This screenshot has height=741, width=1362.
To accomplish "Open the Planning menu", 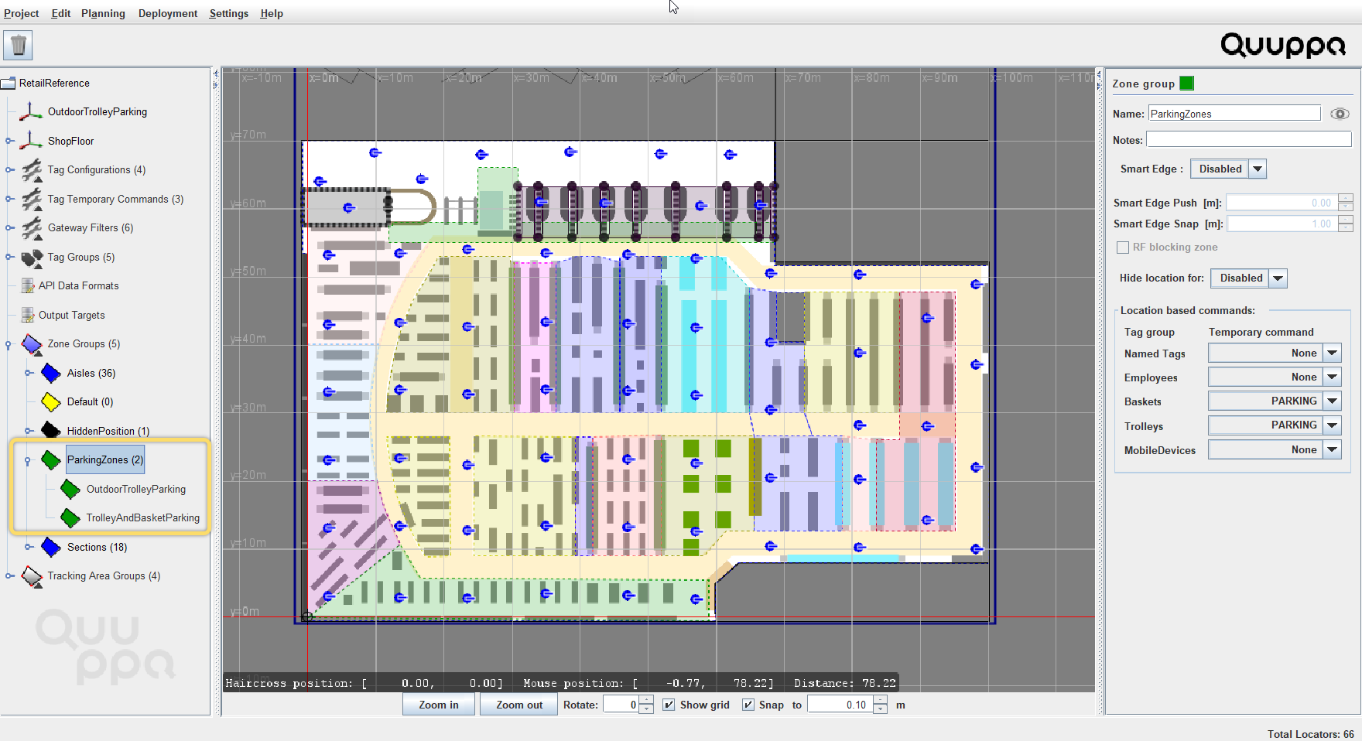I will coord(103,13).
